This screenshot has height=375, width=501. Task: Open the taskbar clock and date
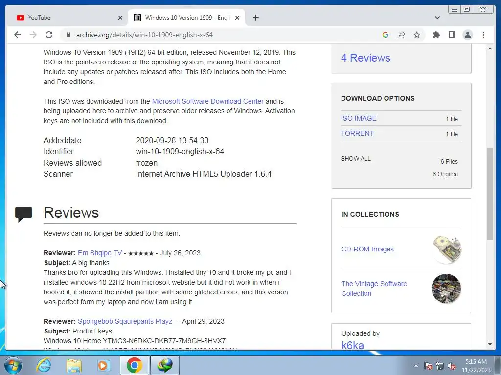[476, 366]
